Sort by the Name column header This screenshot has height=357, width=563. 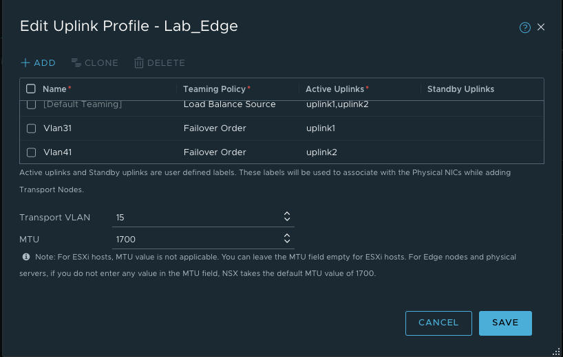point(54,89)
